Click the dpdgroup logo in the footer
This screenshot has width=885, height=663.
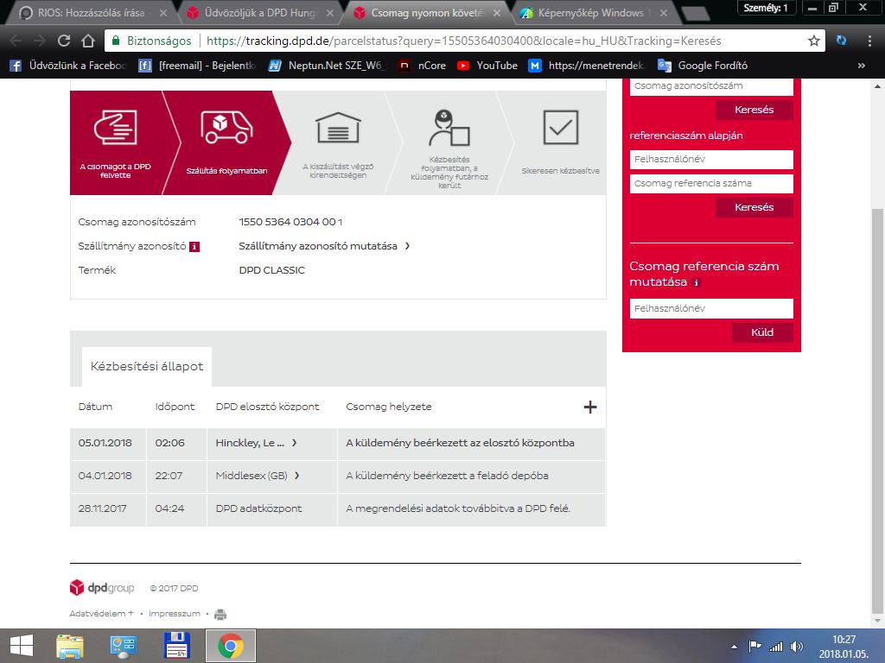click(102, 587)
